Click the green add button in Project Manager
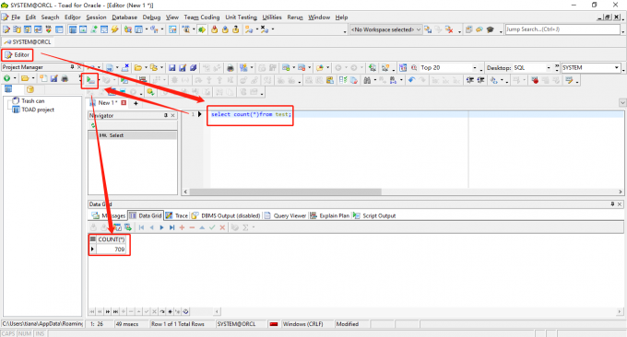The image size is (627, 337). point(6,78)
